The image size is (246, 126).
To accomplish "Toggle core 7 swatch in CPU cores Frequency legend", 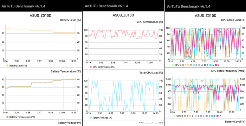I will (218, 116).
